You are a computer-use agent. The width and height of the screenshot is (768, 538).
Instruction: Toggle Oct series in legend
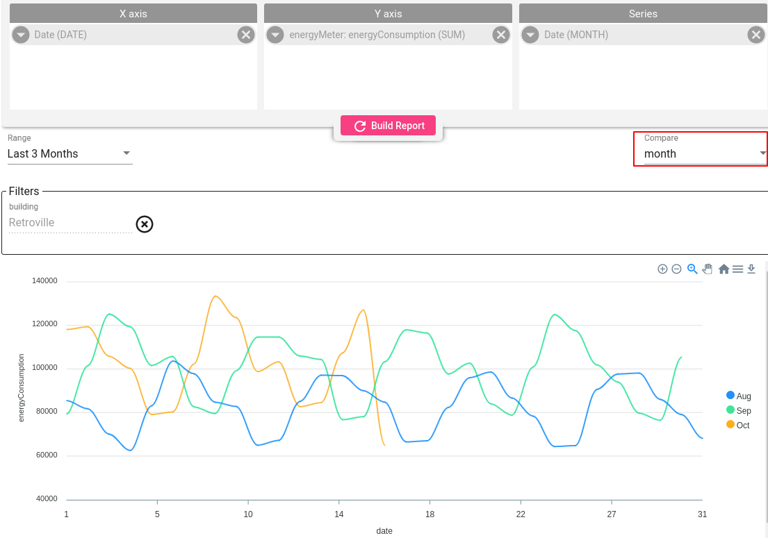click(x=738, y=425)
